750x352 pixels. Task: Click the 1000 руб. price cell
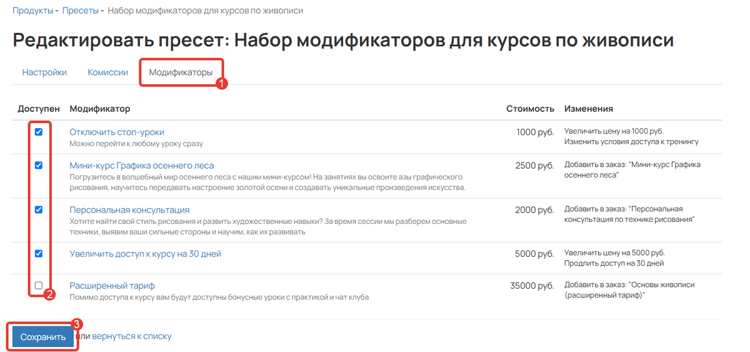point(535,132)
